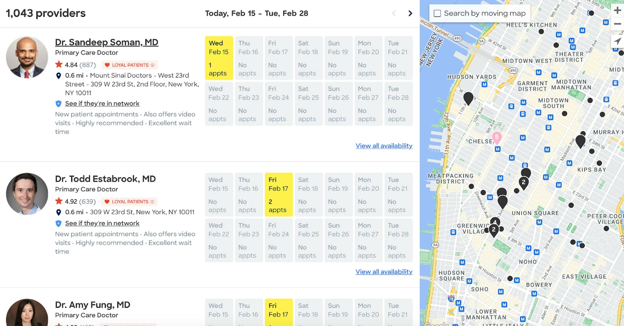Click the black map pin near Hudson Yards

tap(468, 98)
